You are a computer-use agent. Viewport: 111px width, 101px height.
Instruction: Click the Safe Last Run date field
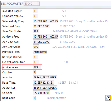(x=41, y=26)
